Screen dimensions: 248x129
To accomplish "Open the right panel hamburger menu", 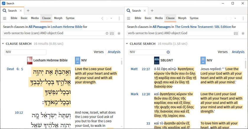I will pos(129,18).
